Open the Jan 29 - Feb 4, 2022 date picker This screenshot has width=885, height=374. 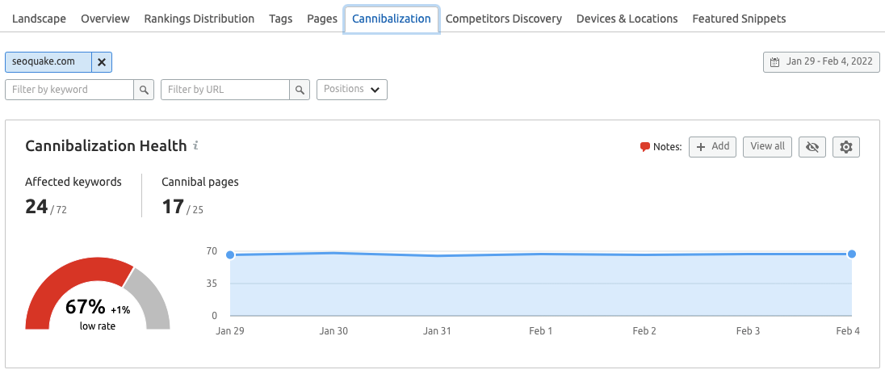[x=821, y=62]
